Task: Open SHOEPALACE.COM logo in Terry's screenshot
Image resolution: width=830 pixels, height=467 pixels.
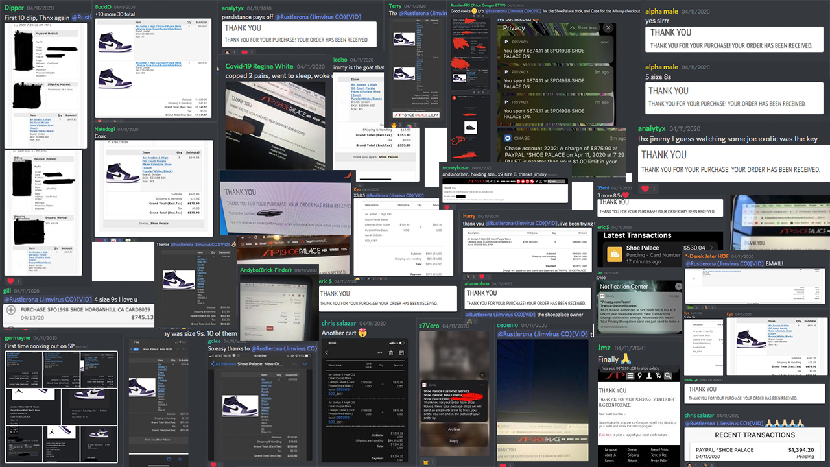Action: point(415,115)
